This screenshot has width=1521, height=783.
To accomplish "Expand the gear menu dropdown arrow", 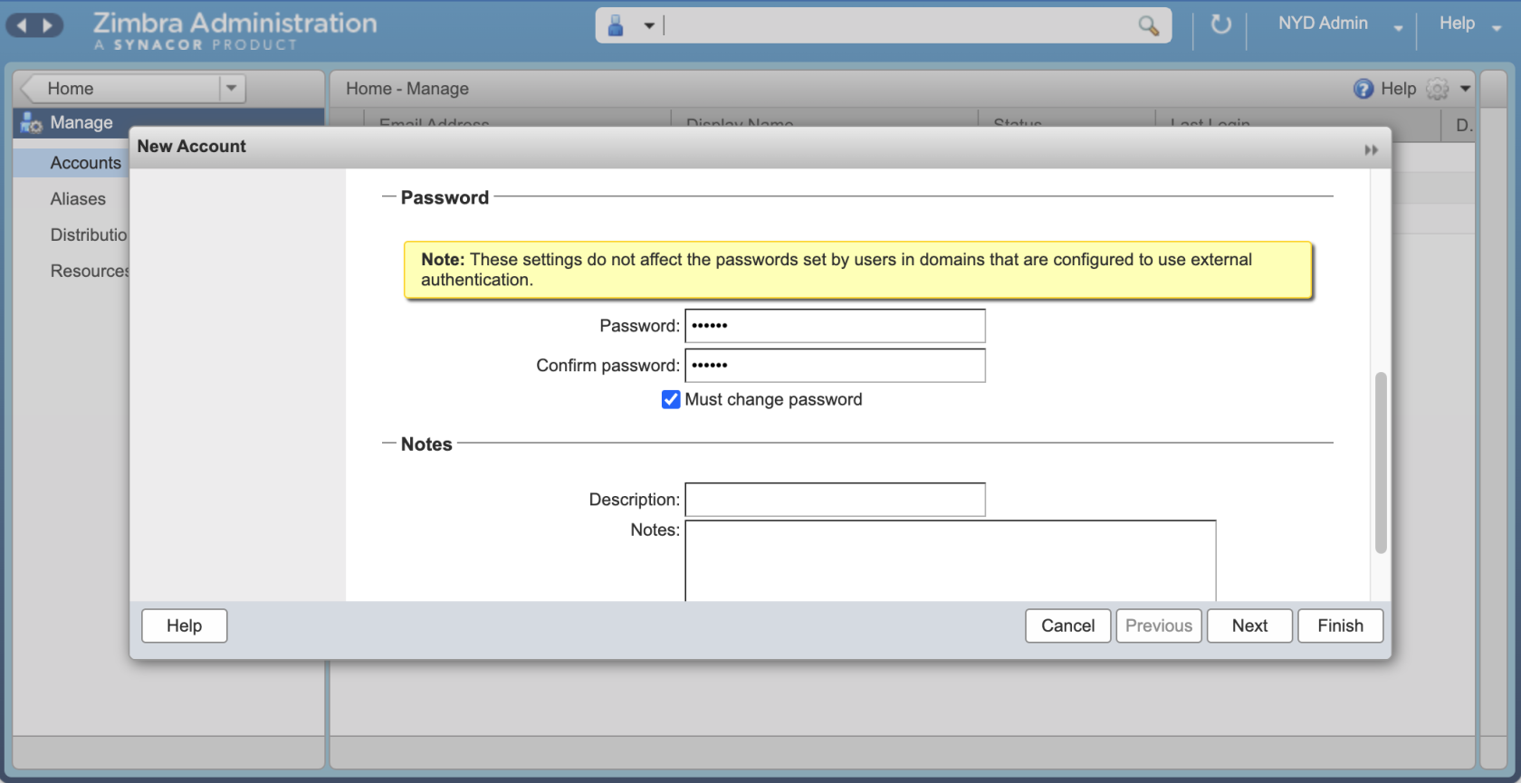I will pyautogui.click(x=1465, y=89).
